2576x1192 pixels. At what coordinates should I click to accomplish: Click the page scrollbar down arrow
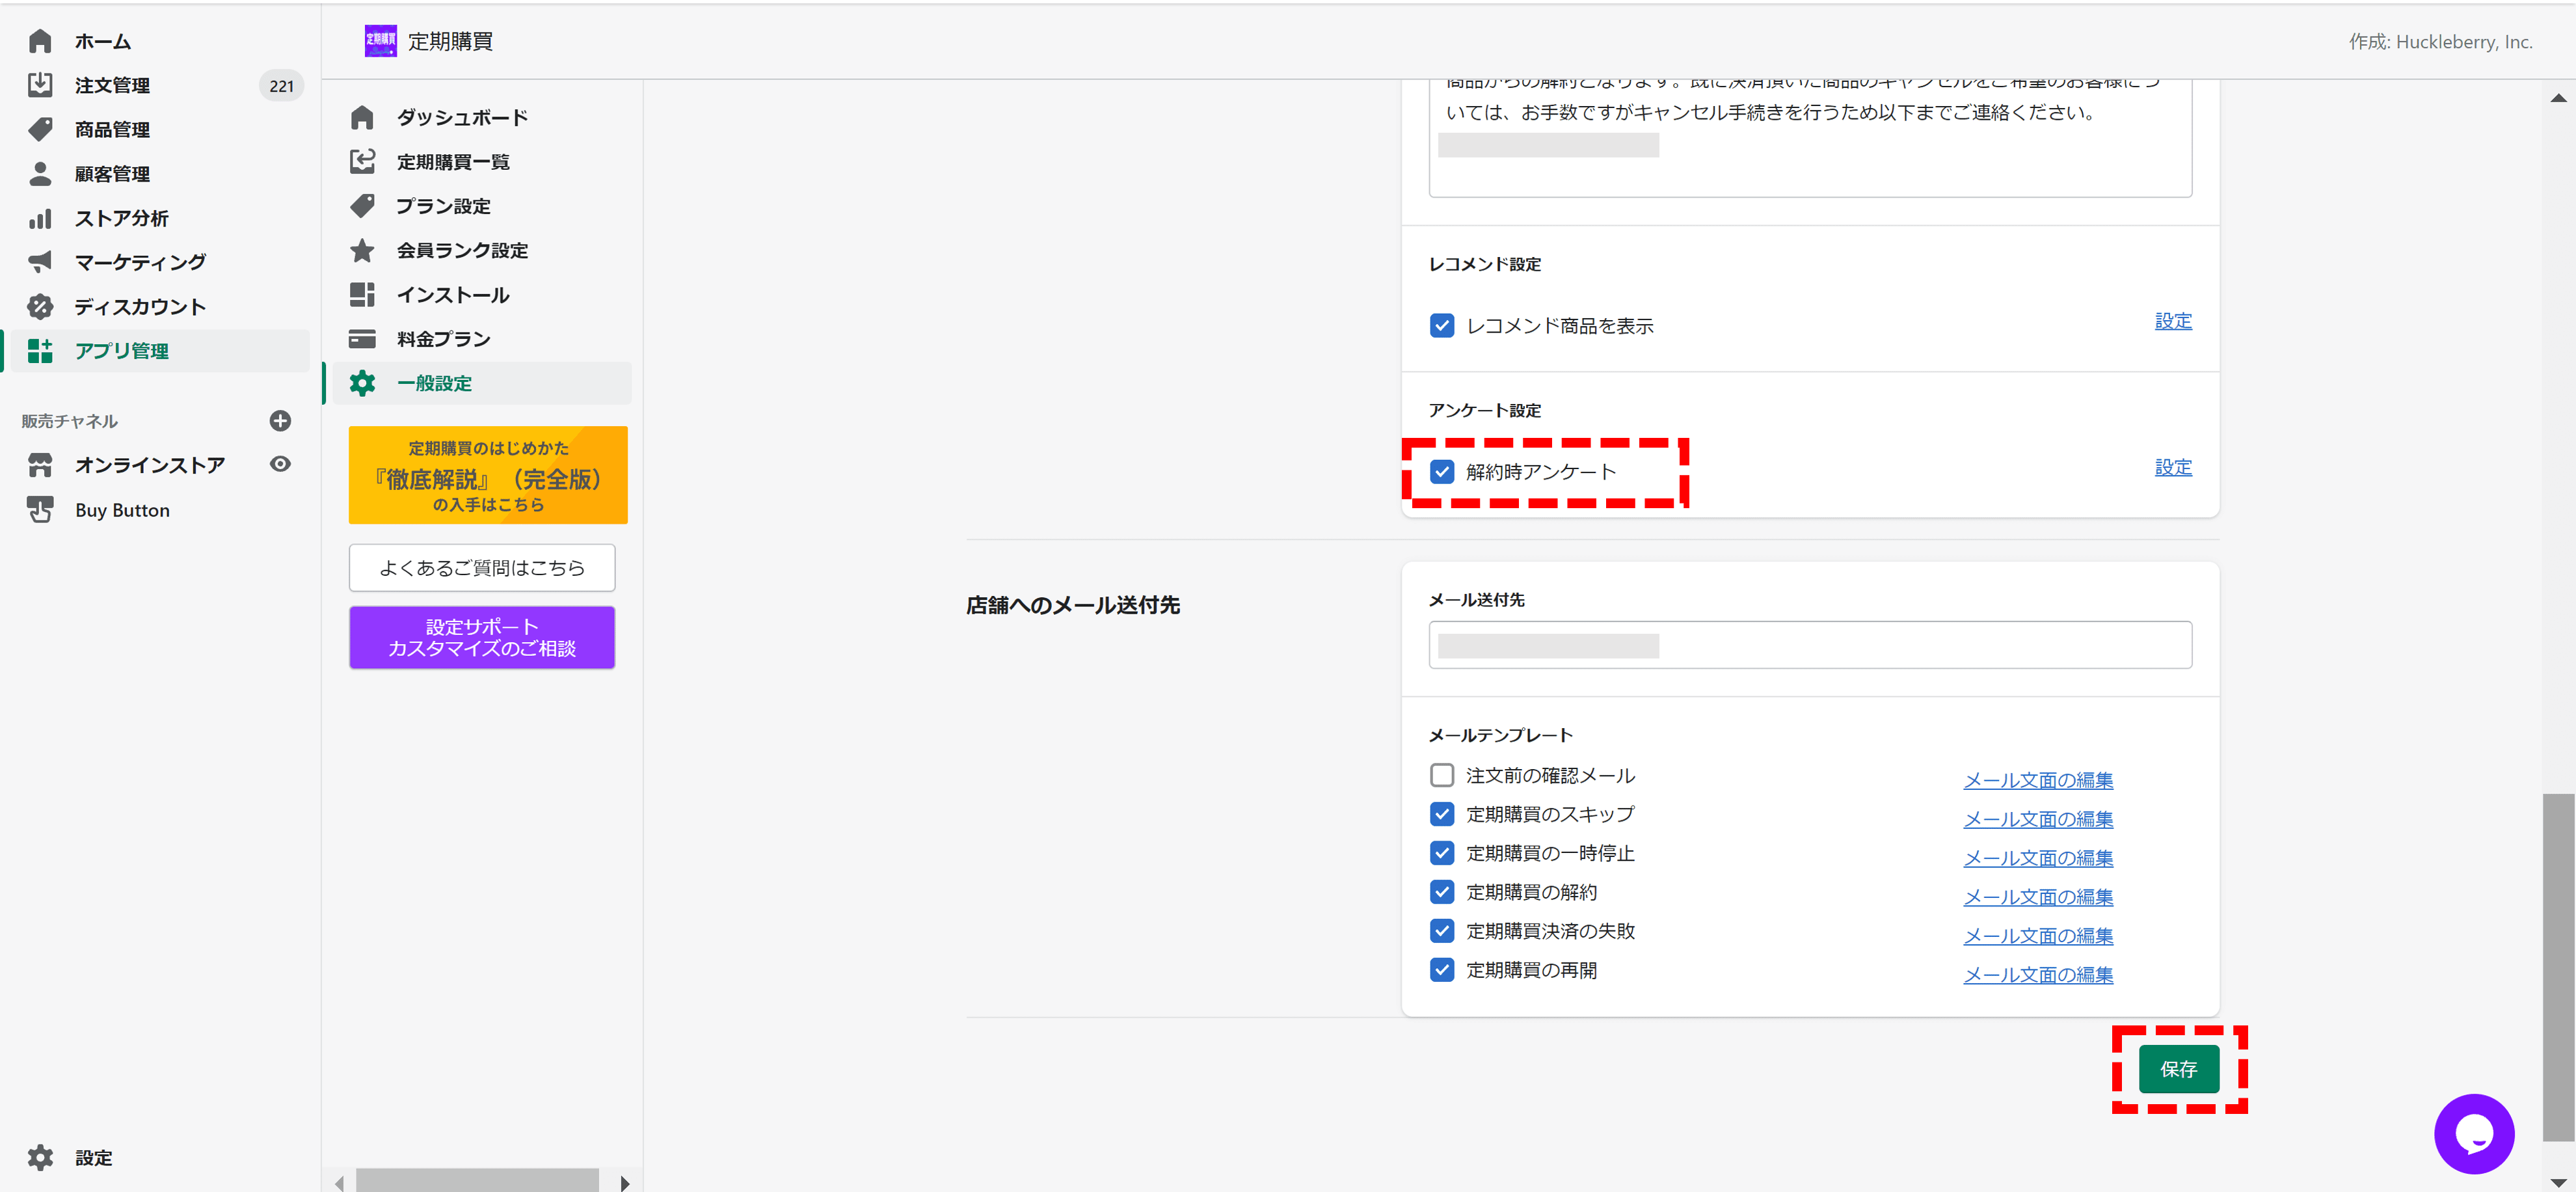point(2558,1182)
